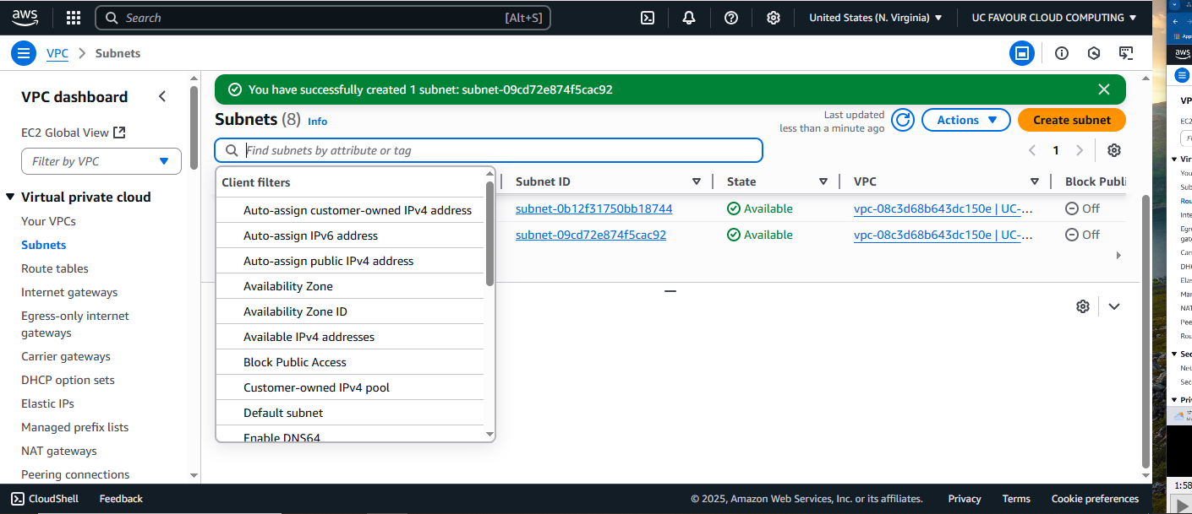Click the Info link next to Subnets
The width and height of the screenshot is (1192, 514).
tap(317, 122)
